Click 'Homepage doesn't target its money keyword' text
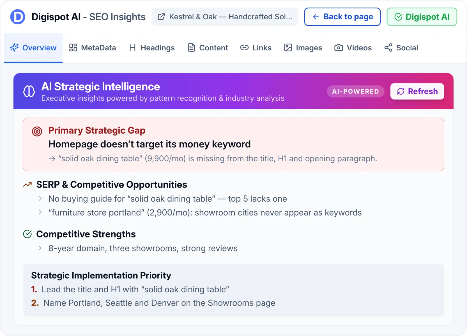Image resolution: width=467 pixels, height=336 pixels. point(149,144)
